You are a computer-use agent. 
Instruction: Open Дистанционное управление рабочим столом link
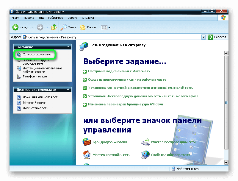pos(42,70)
